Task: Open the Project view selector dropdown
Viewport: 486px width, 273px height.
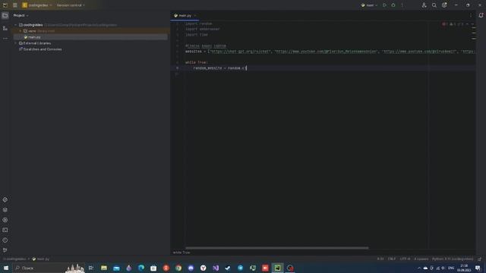Action: (x=21, y=15)
